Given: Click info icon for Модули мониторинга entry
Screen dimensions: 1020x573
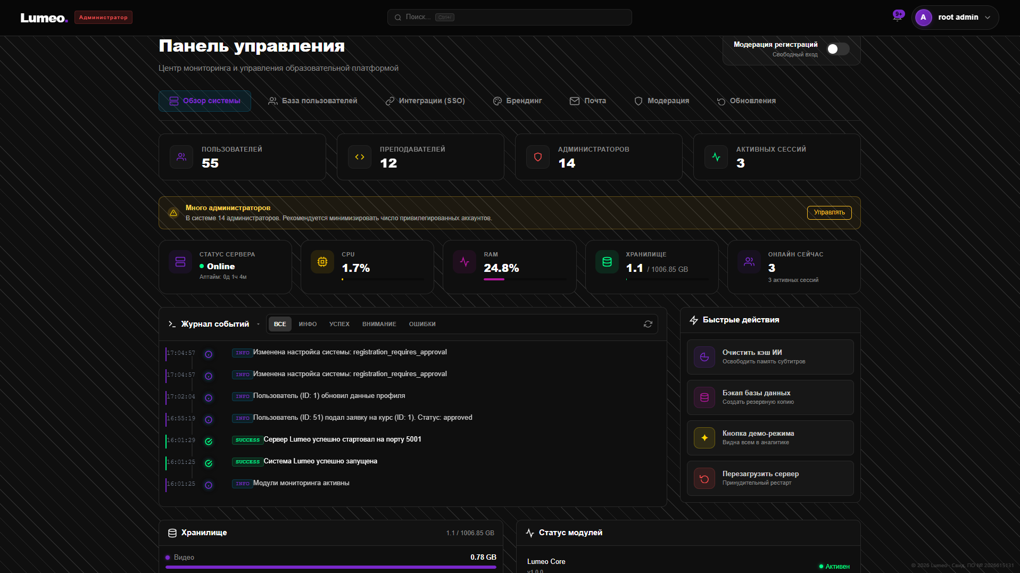Looking at the screenshot, I should coord(209,485).
